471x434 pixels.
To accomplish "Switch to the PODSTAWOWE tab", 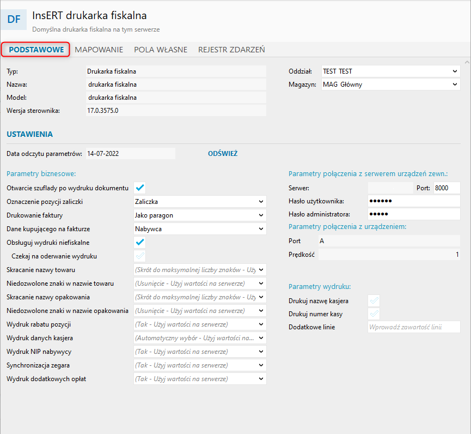I will [x=36, y=50].
